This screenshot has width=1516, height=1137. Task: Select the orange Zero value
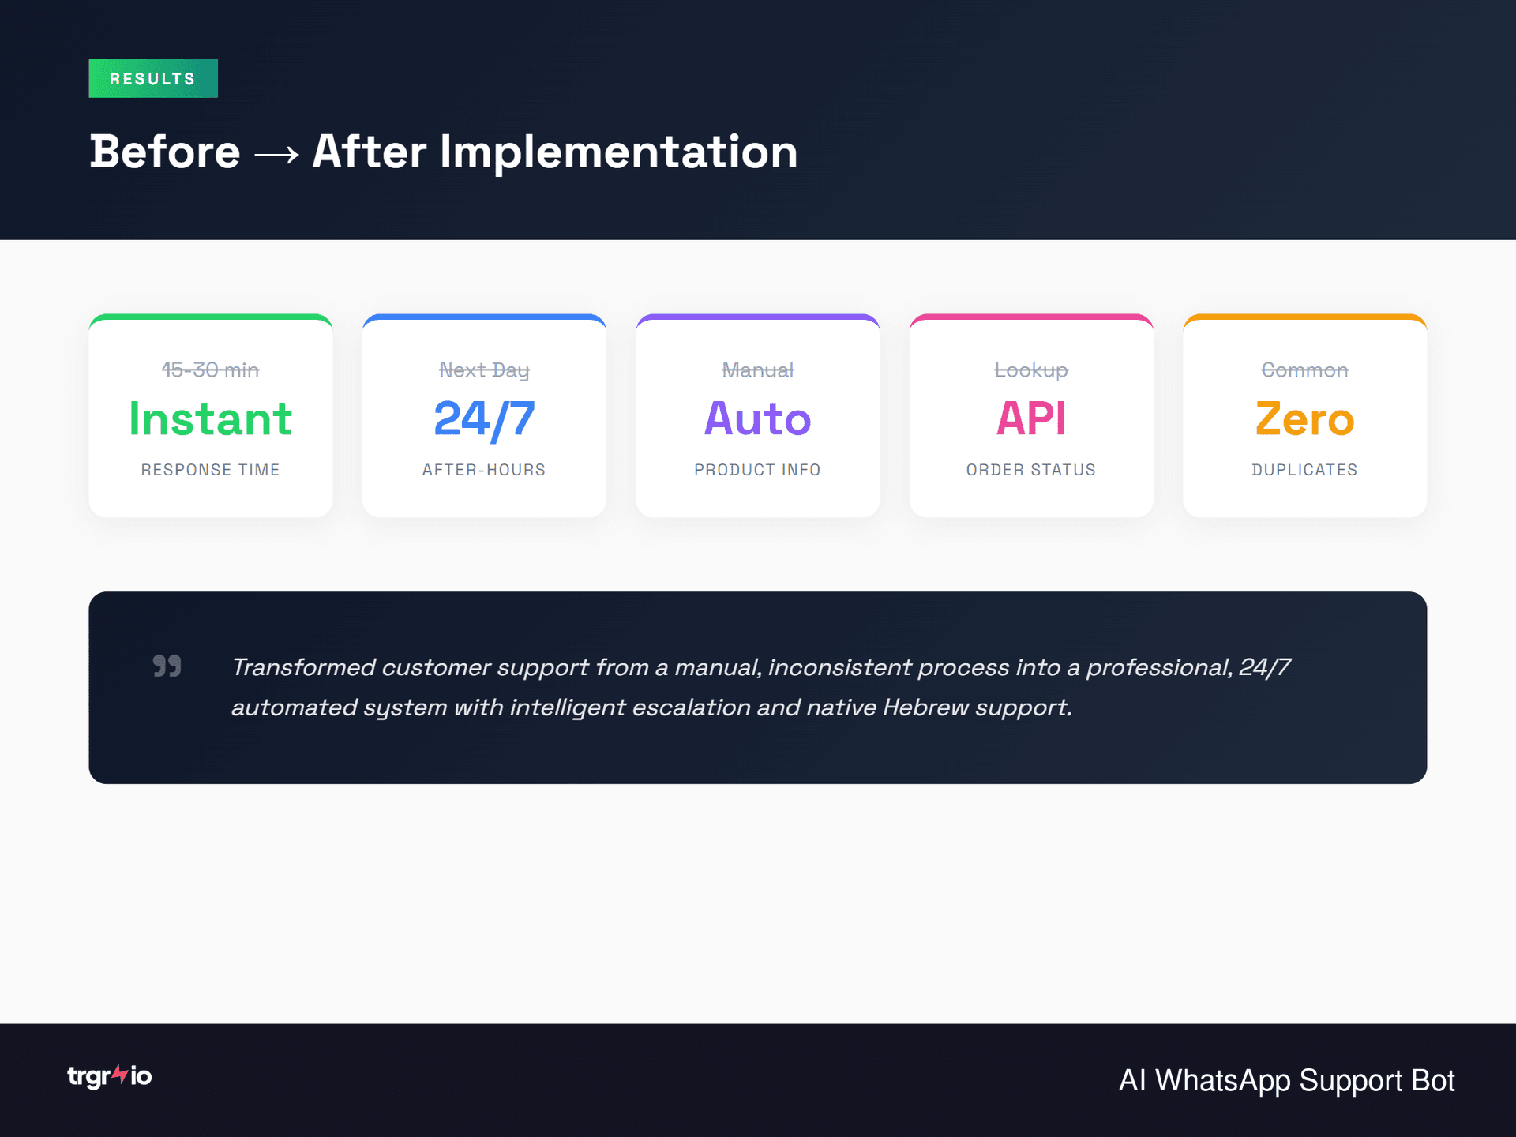1304,418
